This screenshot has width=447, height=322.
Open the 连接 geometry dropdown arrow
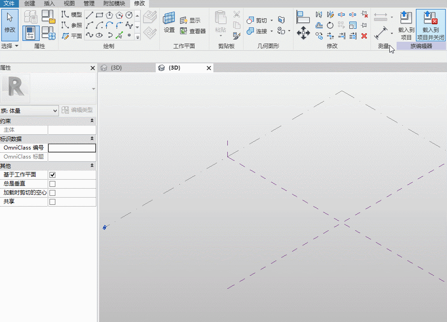[272, 31]
